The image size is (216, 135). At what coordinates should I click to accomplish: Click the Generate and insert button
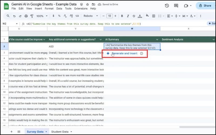point(124,53)
